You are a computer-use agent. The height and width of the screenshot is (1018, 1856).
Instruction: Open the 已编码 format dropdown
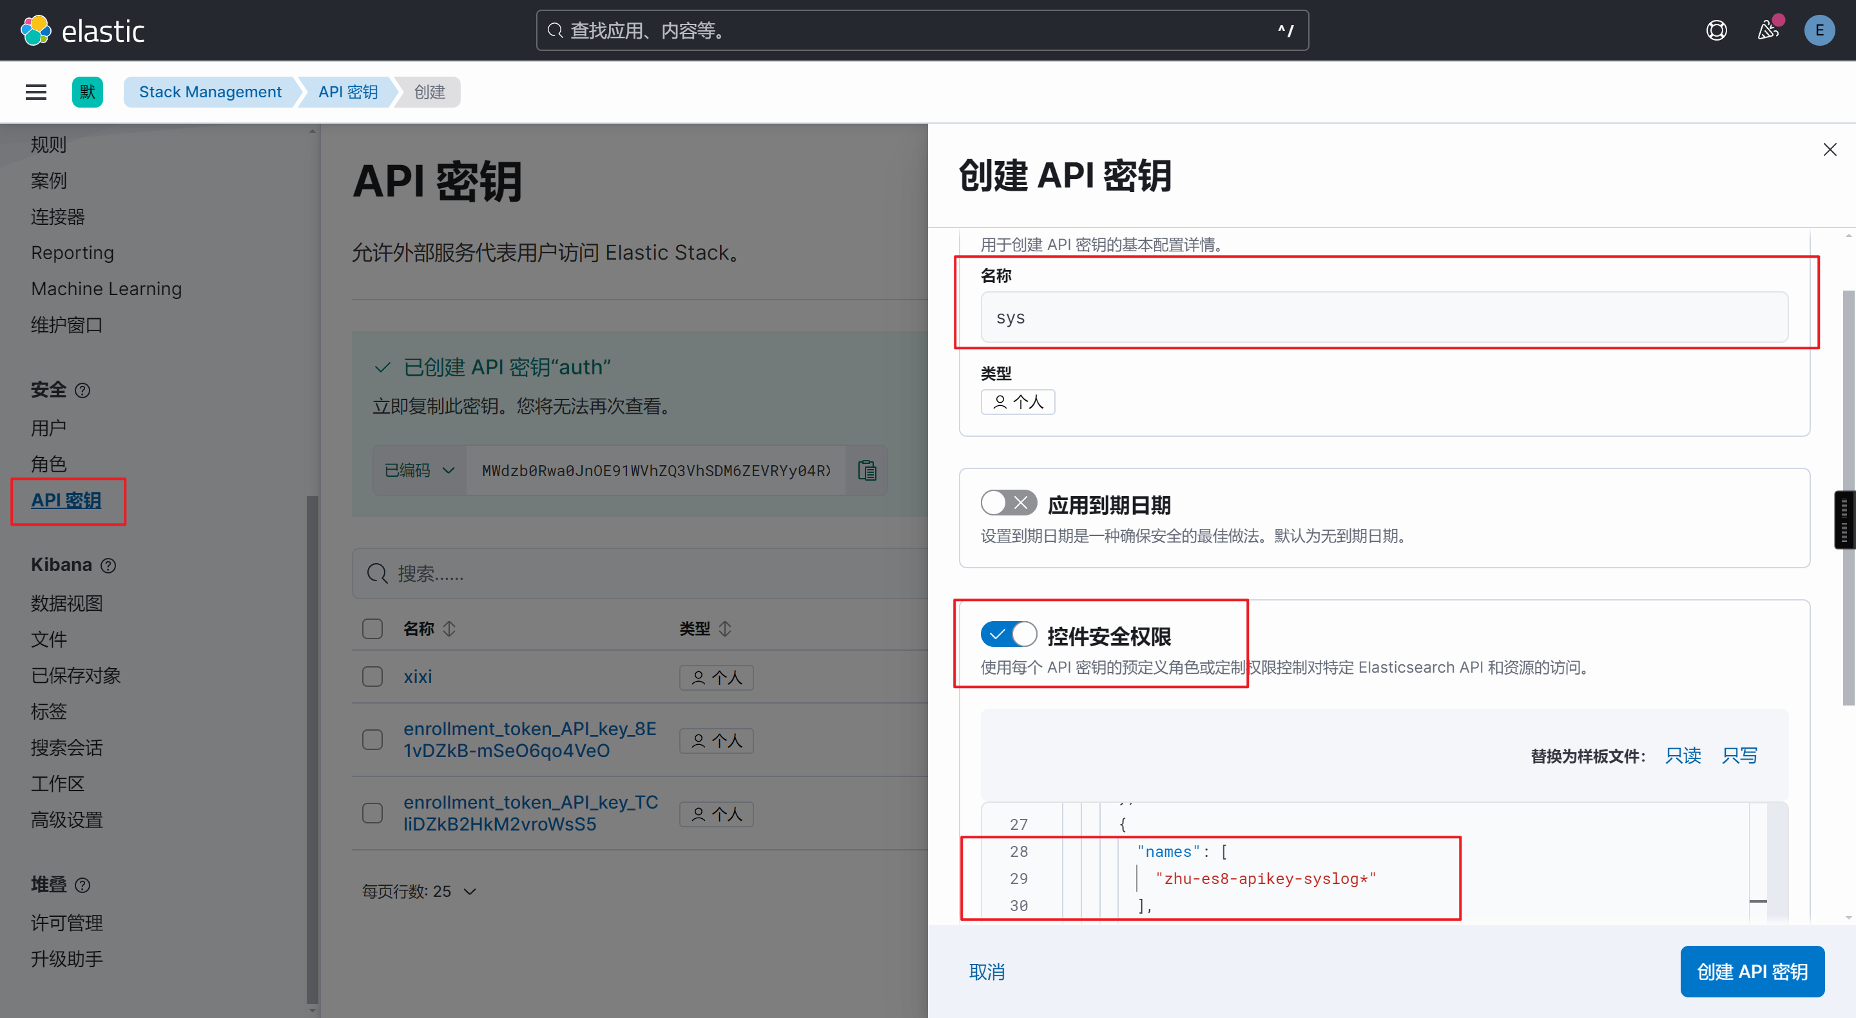tap(420, 470)
